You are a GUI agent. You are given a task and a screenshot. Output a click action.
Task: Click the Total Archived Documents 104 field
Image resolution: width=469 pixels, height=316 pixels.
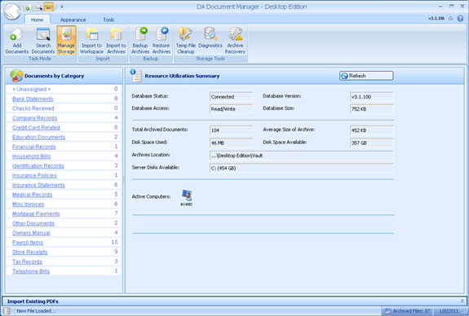pyautogui.click(x=231, y=130)
